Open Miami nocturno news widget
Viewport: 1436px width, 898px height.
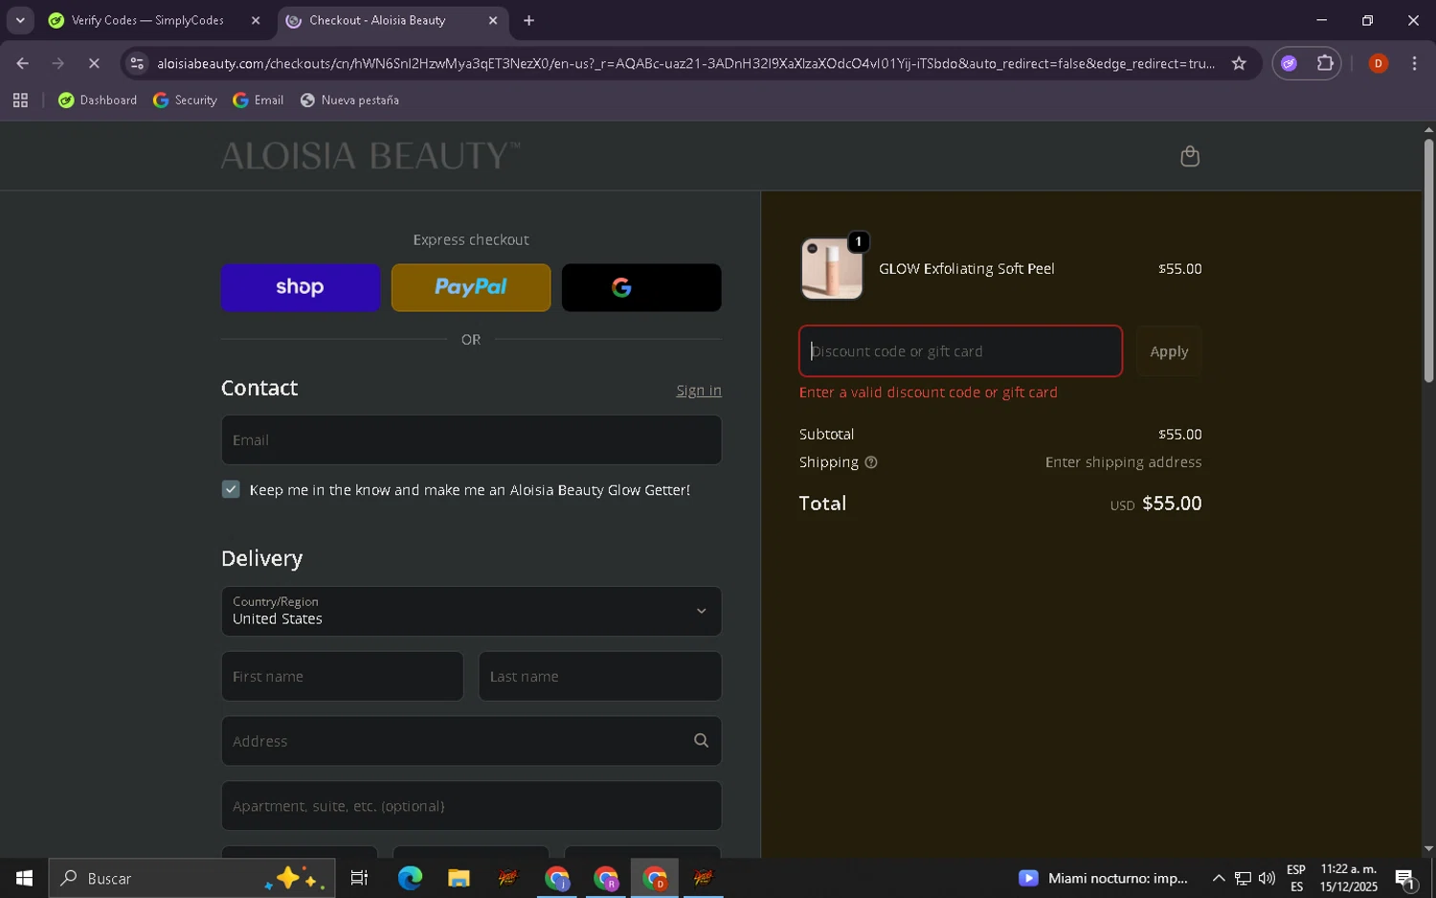(1103, 878)
